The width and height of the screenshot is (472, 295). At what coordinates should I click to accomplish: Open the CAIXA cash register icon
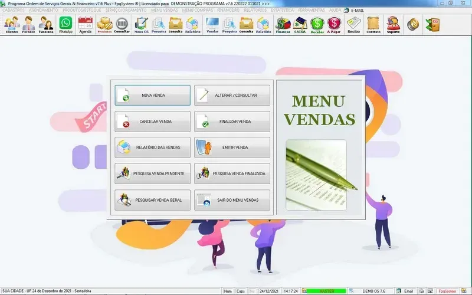(300, 24)
